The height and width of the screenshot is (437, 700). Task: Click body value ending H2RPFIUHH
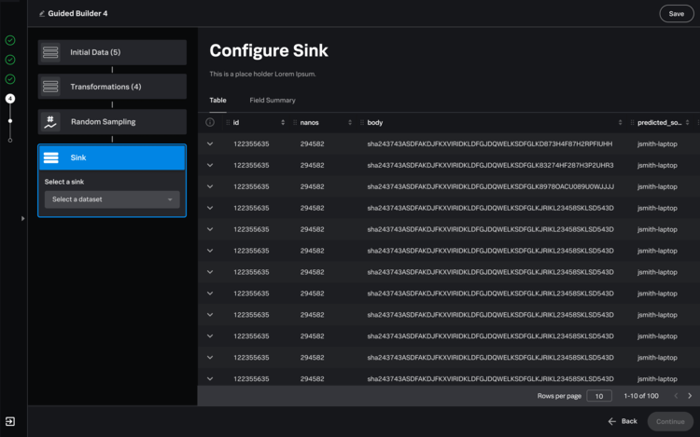490,143
